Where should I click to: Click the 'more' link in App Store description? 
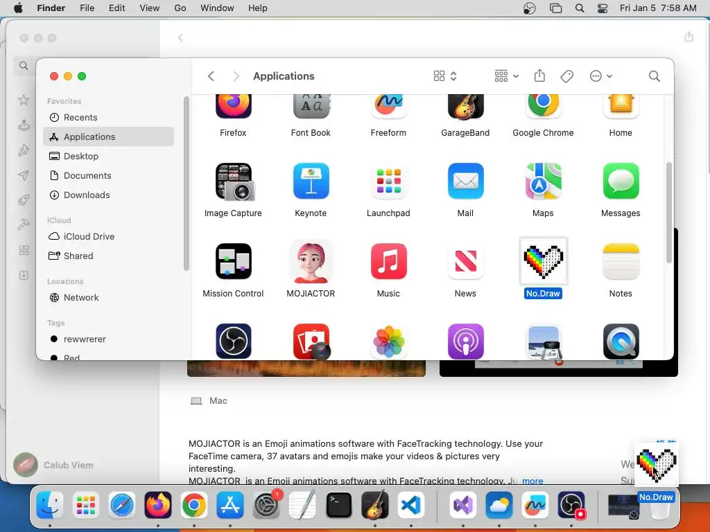pos(532,481)
